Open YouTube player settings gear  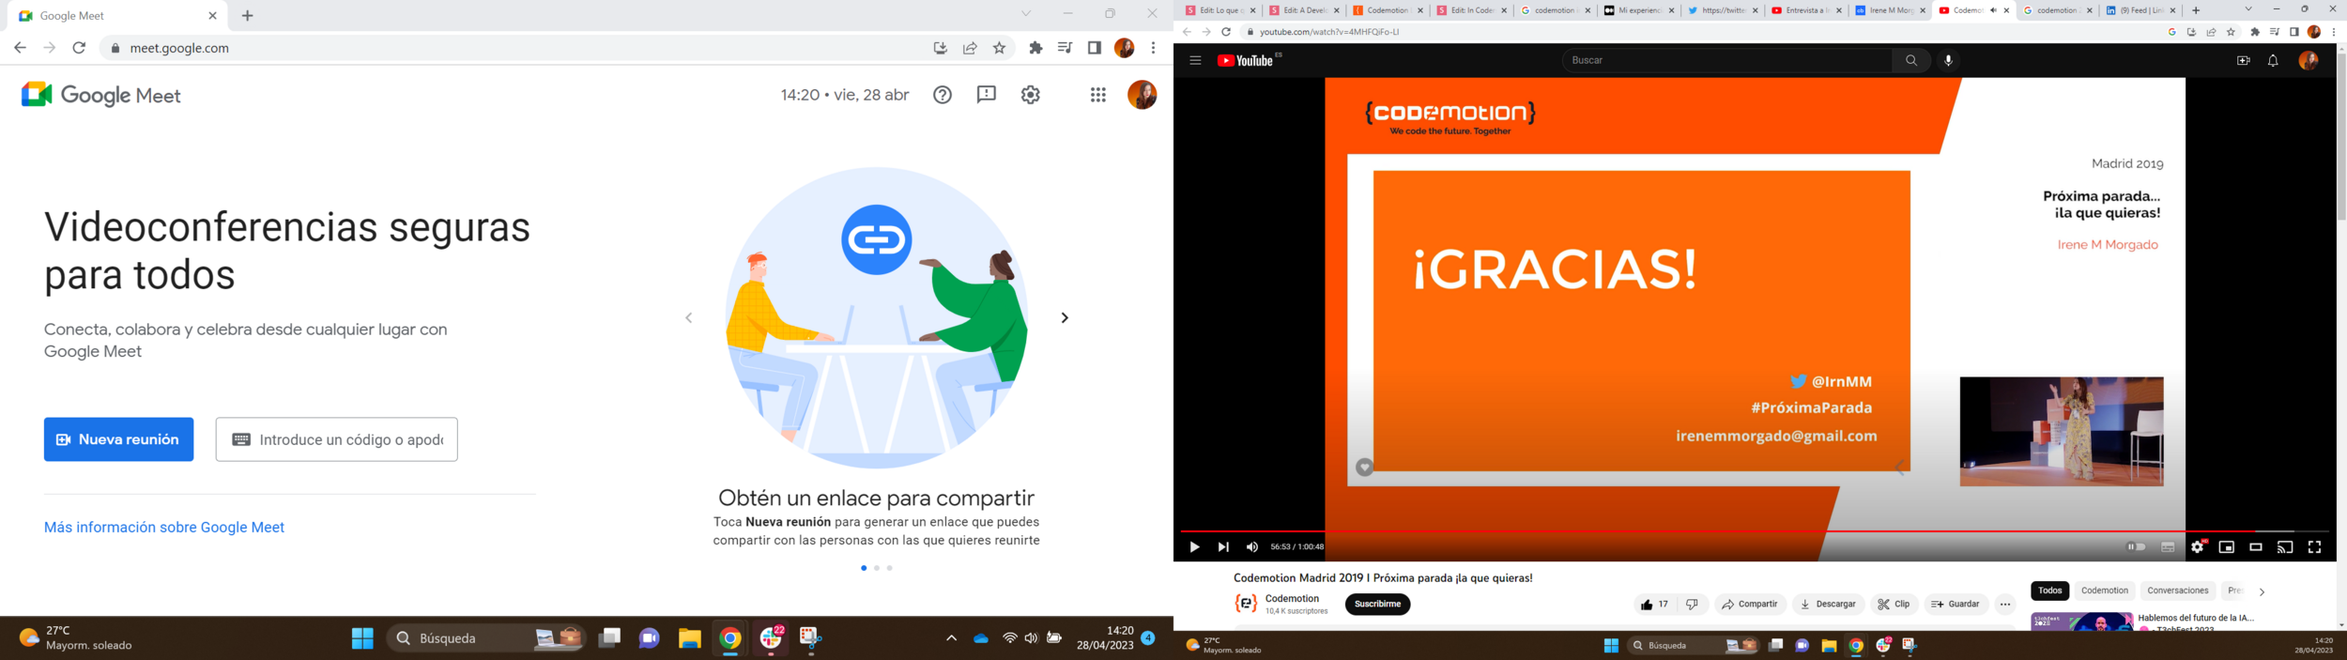[x=2197, y=547]
